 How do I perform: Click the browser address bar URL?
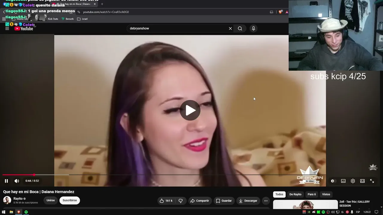click(x=106, y=12)
